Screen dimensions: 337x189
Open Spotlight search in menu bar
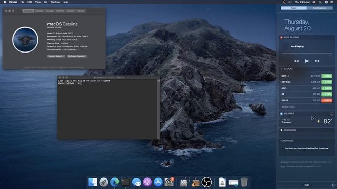click(x=320, y=2)
